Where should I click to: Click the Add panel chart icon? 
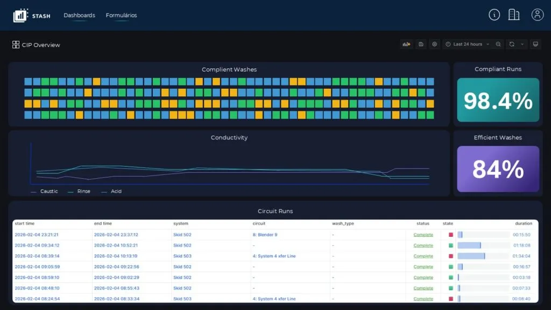[406, 44]
